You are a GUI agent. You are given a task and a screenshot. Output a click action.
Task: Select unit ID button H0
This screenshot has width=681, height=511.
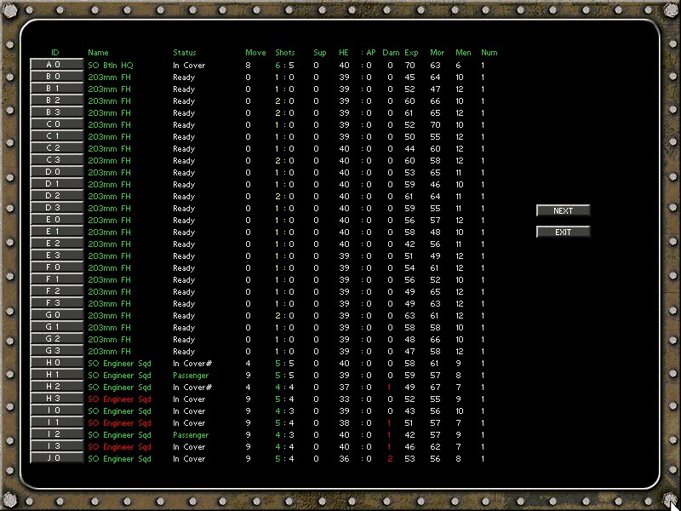56,363
